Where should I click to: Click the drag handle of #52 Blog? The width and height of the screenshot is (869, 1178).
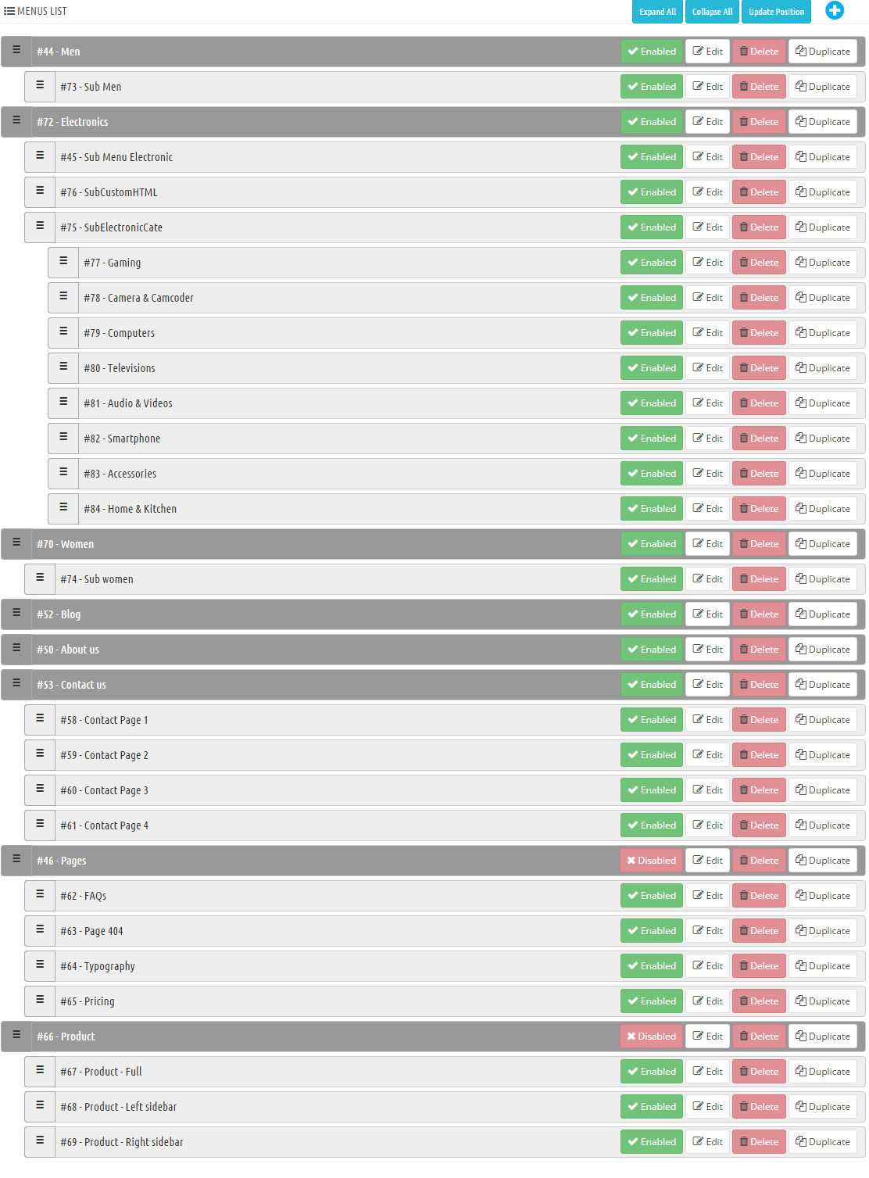coord(16,613)
